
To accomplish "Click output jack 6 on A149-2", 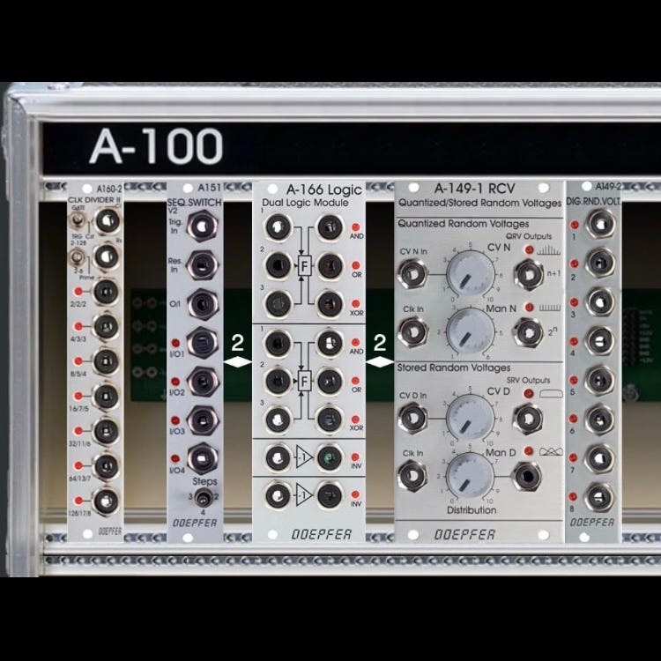I will tap(600, 419).
